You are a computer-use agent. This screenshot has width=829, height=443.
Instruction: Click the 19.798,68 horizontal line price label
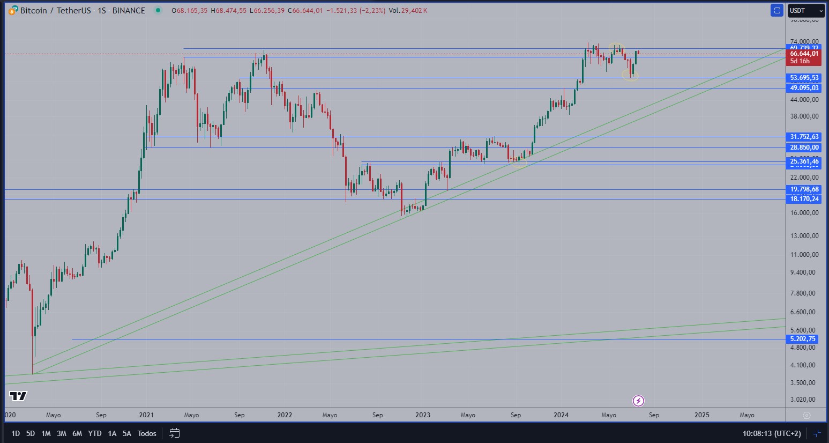(804, 189)
